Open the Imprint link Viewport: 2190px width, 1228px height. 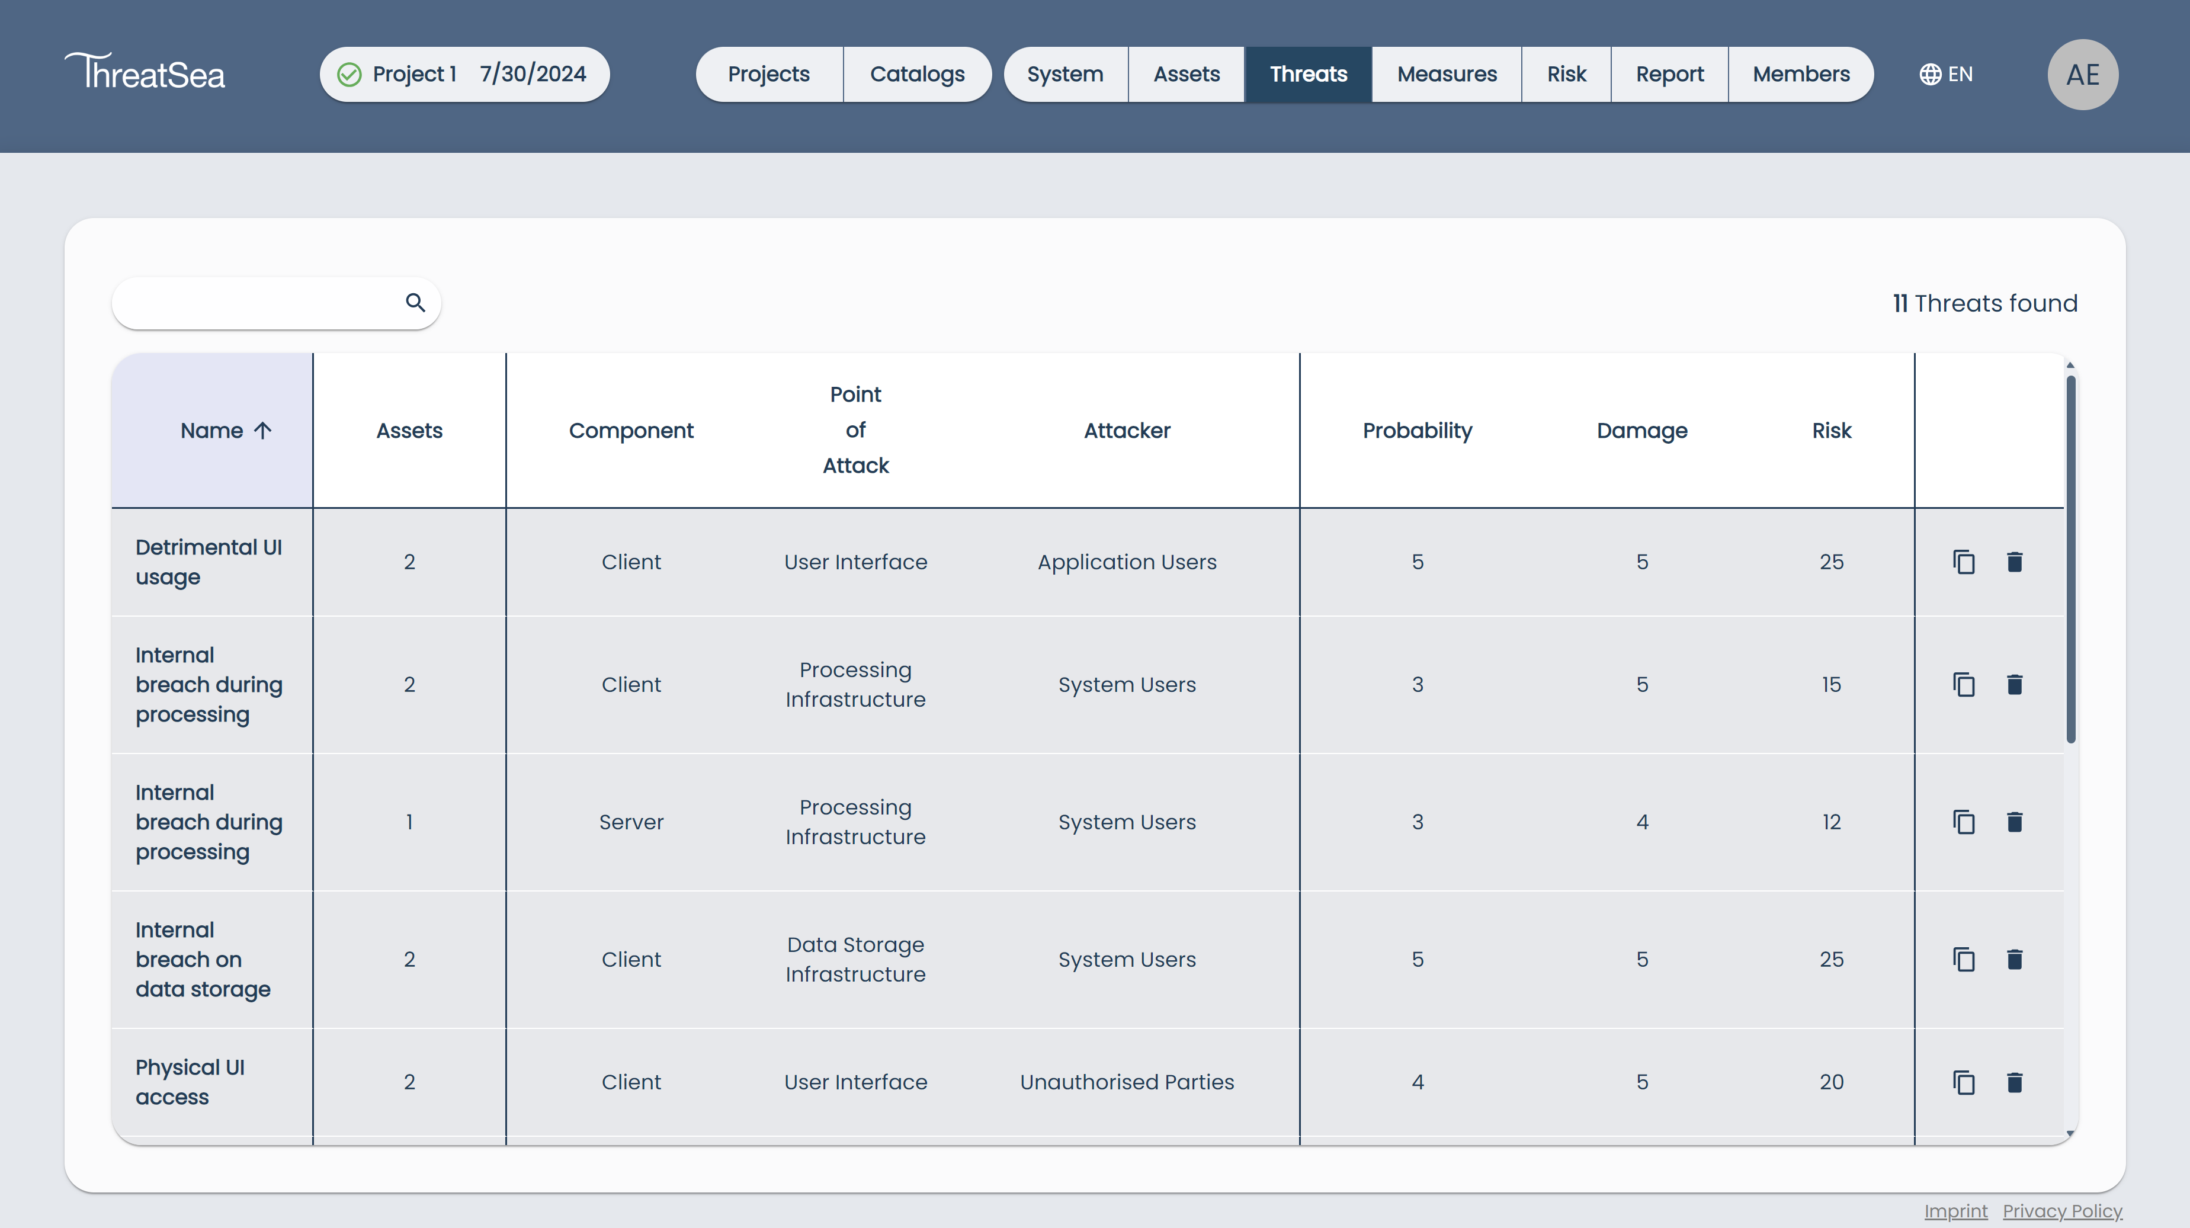[1956, 1211]
